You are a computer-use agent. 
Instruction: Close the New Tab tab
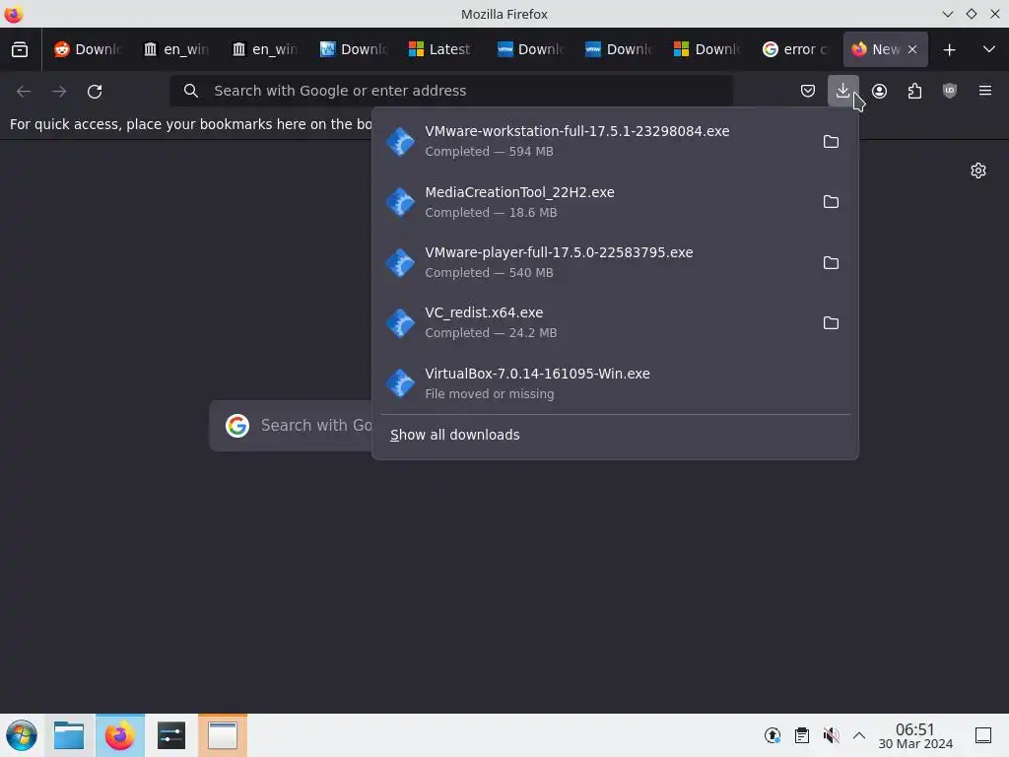coord(912,49)
